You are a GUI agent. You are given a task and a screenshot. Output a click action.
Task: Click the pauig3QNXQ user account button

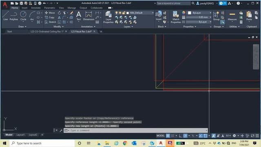[206, 3]
